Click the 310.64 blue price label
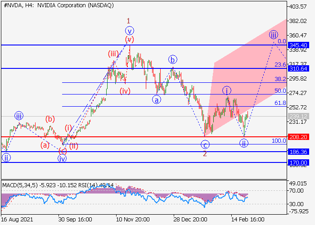 click(x=298, y=68)
